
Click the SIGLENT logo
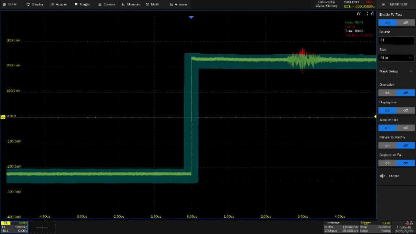[x=352, y=2]
